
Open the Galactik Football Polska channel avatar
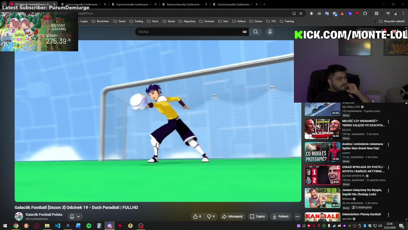click(19, 216)
